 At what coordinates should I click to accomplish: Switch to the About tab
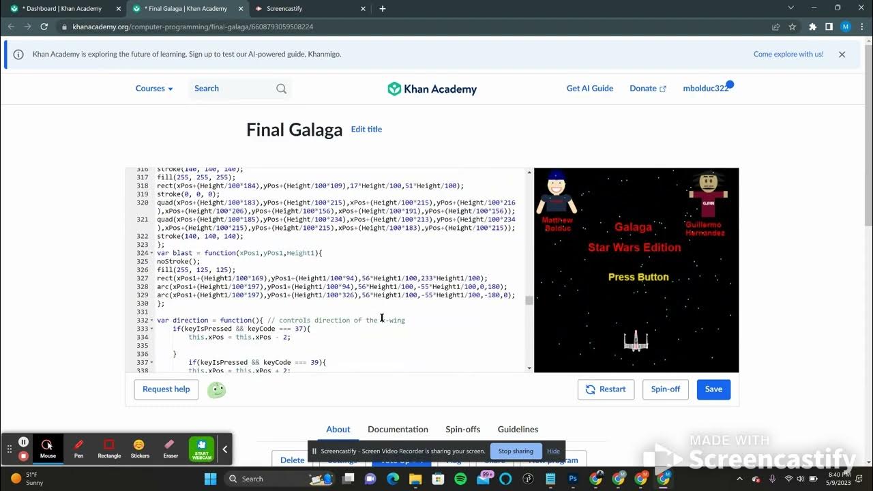tap(338, 430)
